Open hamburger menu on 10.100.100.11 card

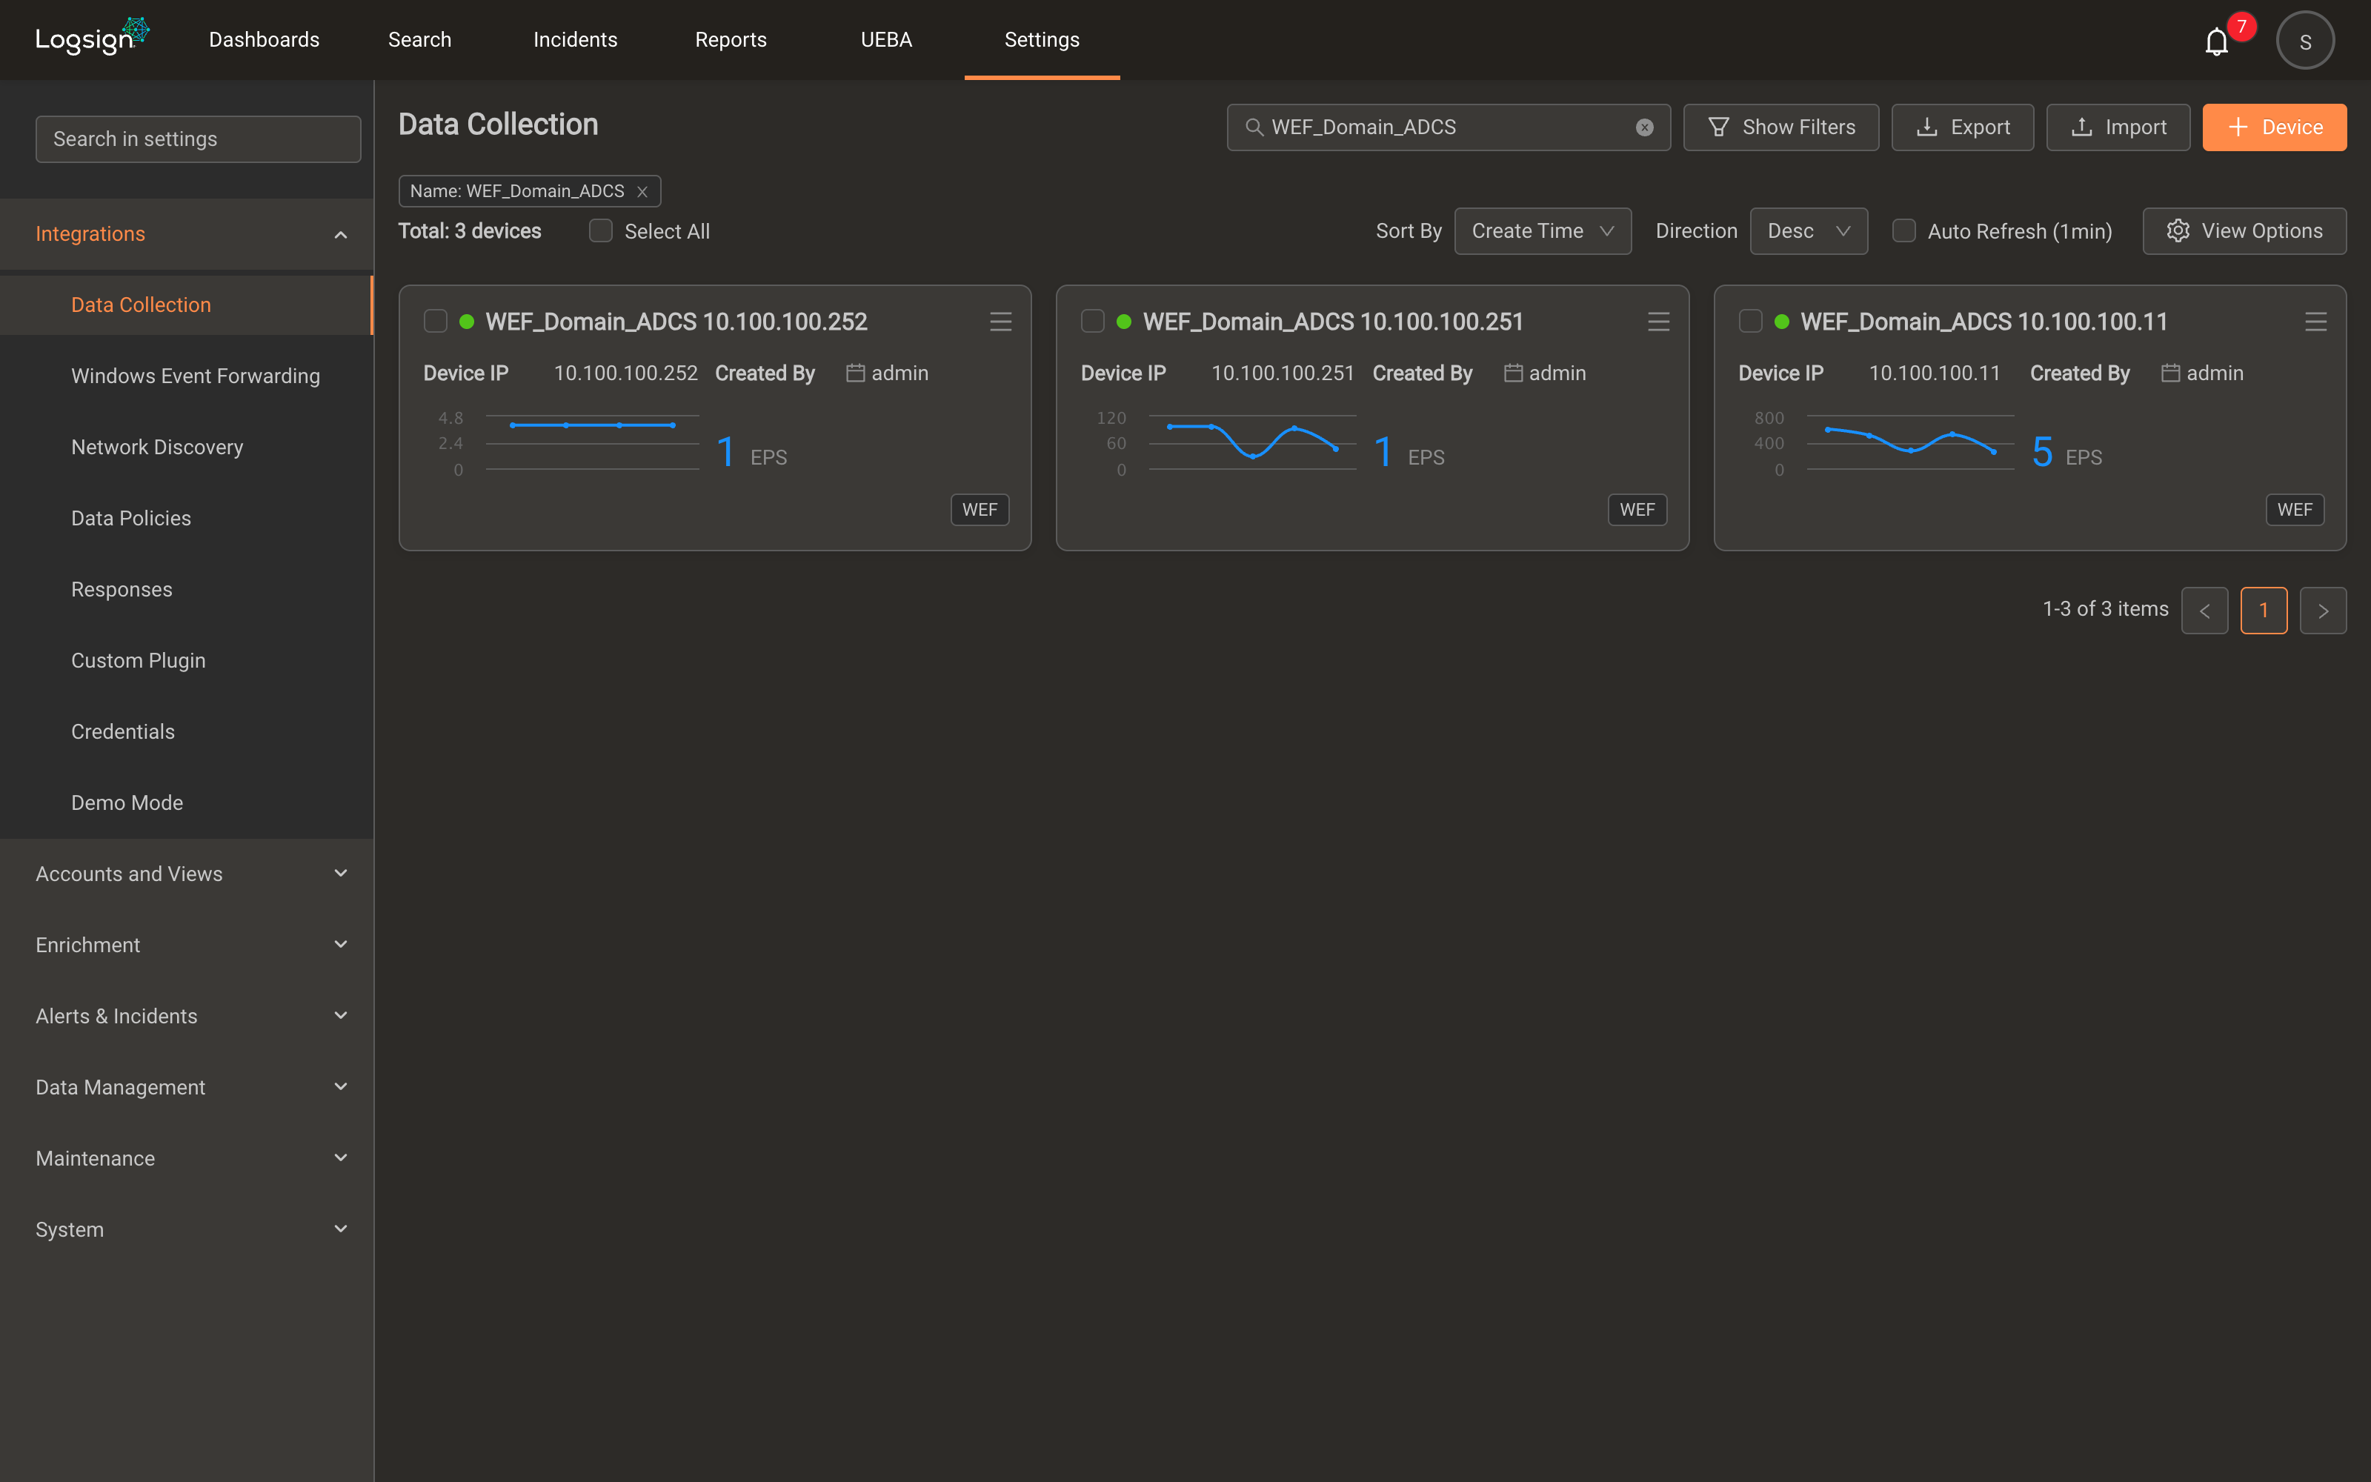pyautogui.click(x=2315, y=322)
